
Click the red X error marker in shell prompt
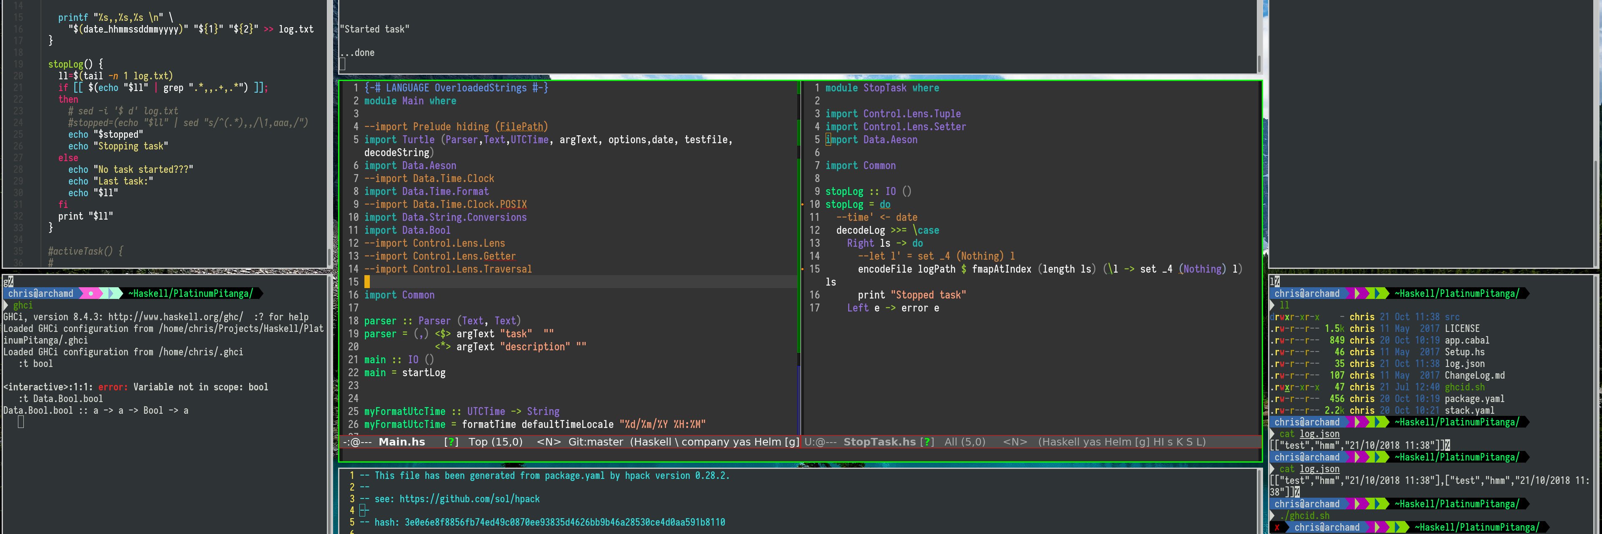(x=1277, y=528)
